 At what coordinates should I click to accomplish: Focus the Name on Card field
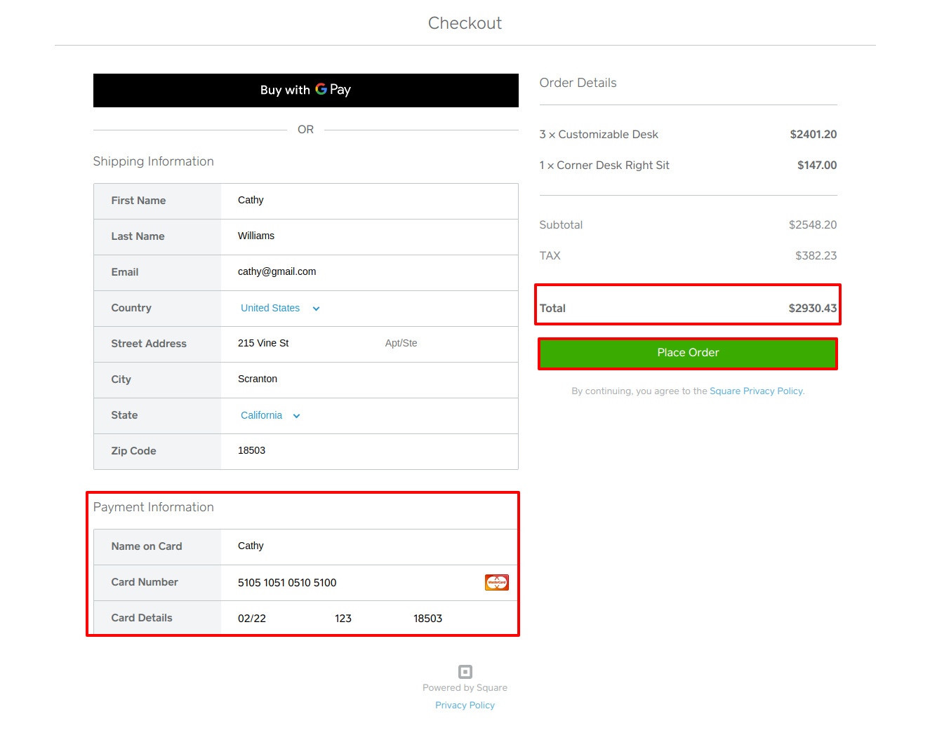368,546
